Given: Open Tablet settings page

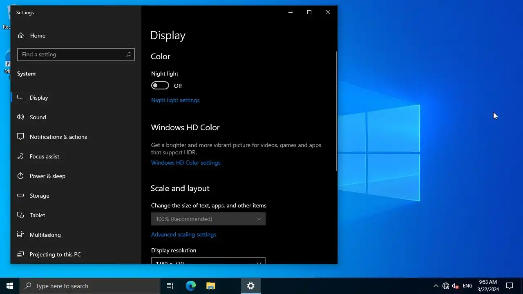Looking at the screenshot, I should coord(76,215).
